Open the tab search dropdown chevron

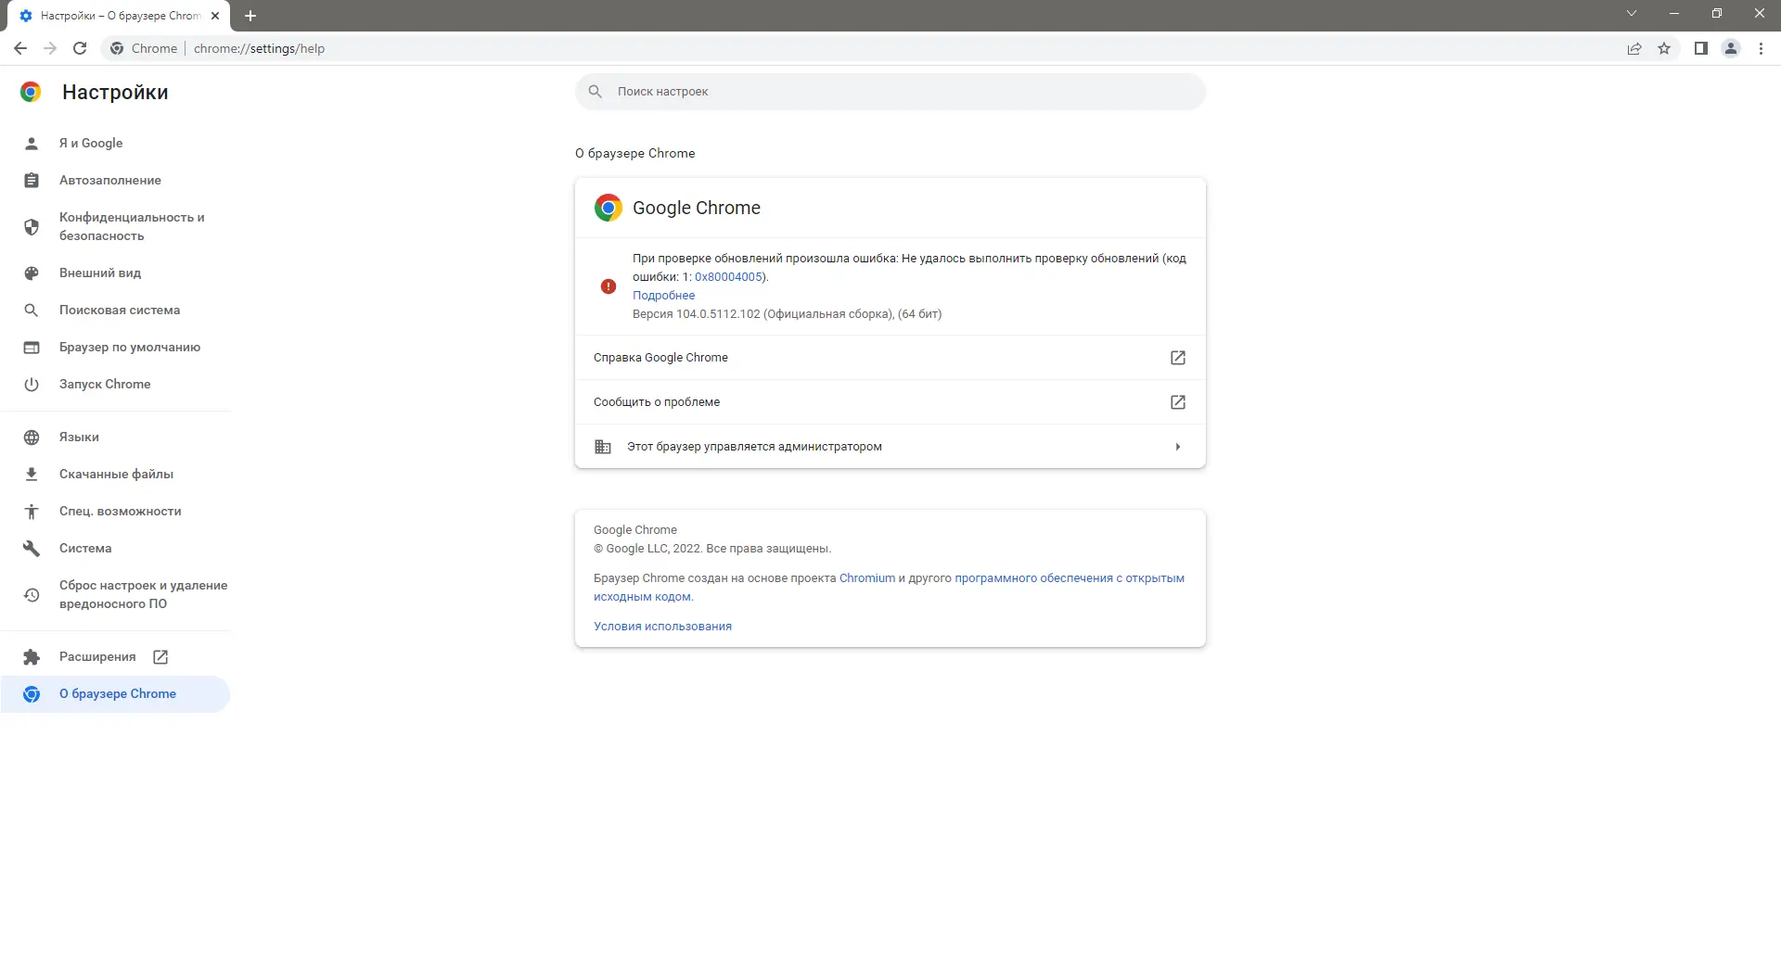(1632, 13)
